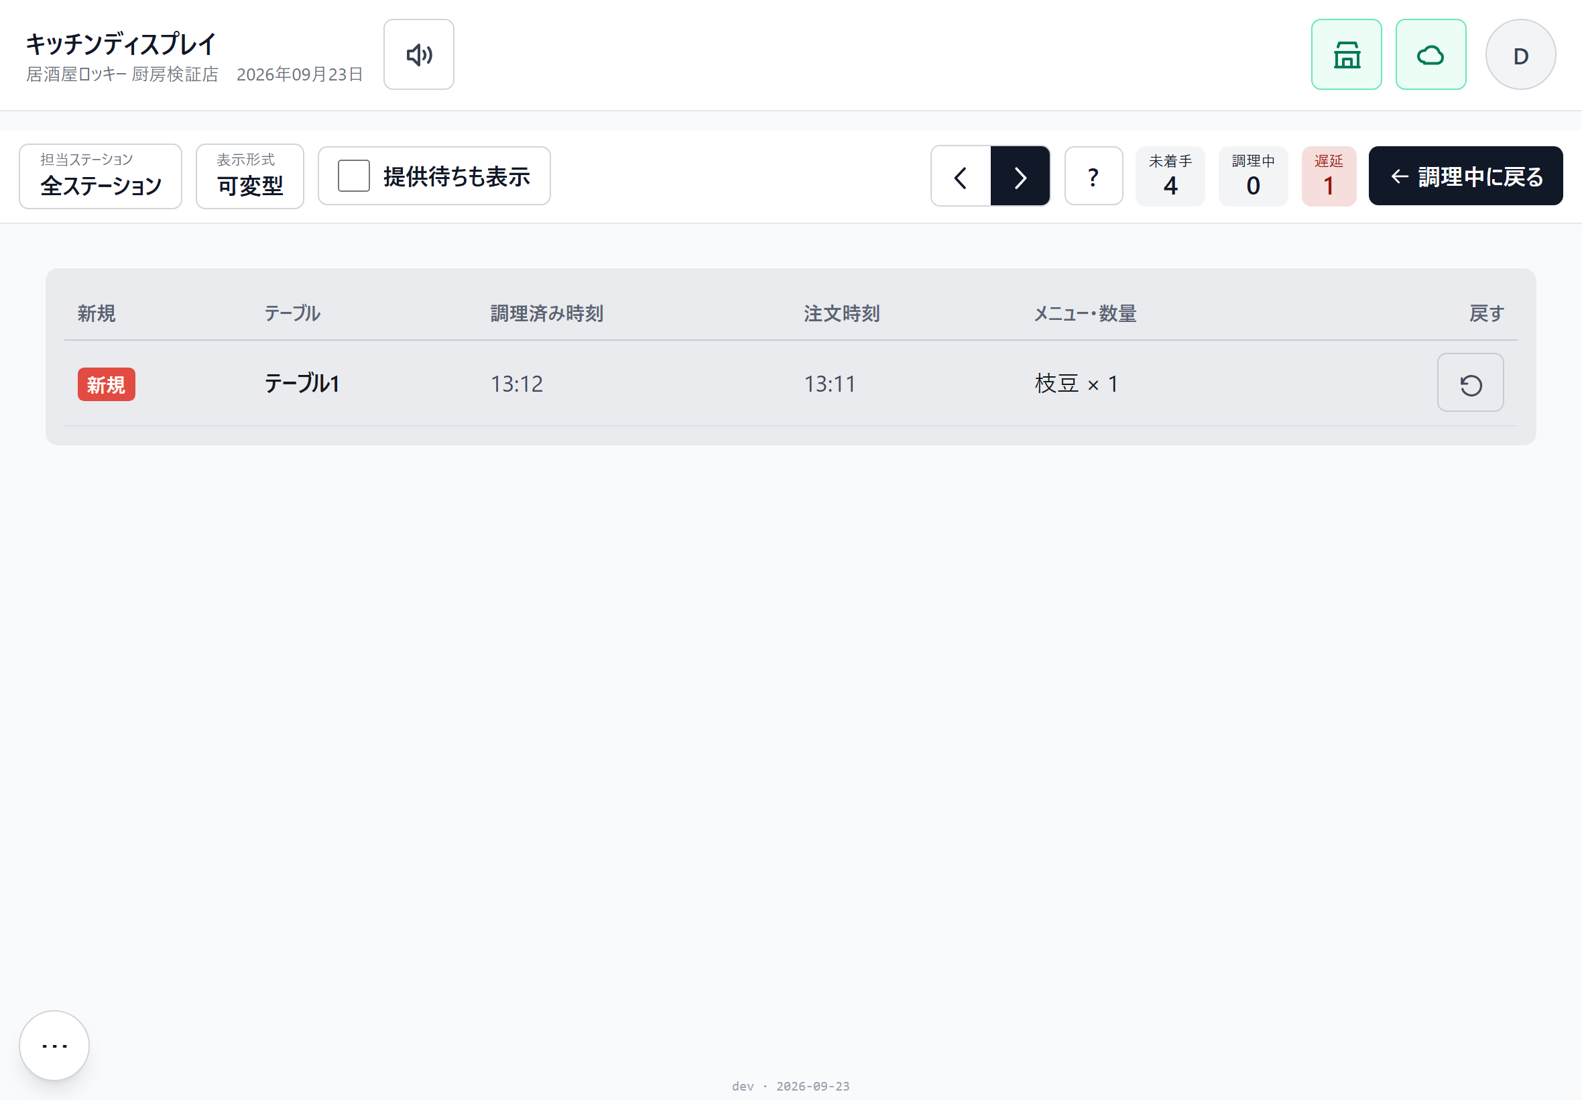Select the 未着手 4 counter
Screen dimensions: 1582x1100
pos(1170,176)
